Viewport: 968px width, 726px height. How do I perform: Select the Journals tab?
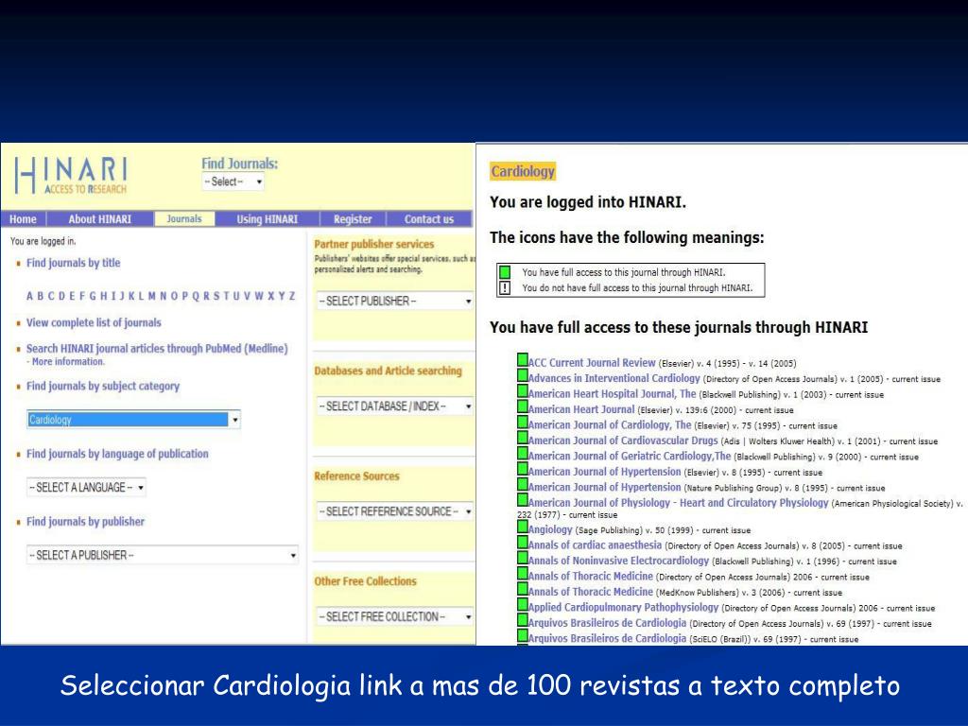tap(184, 219)
